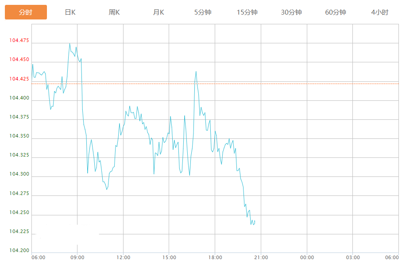Image resolution: width=402 pixels, height=264 pixels.
Task: Click the 00:00 time axis label
Action: click(x=307, y=257)
